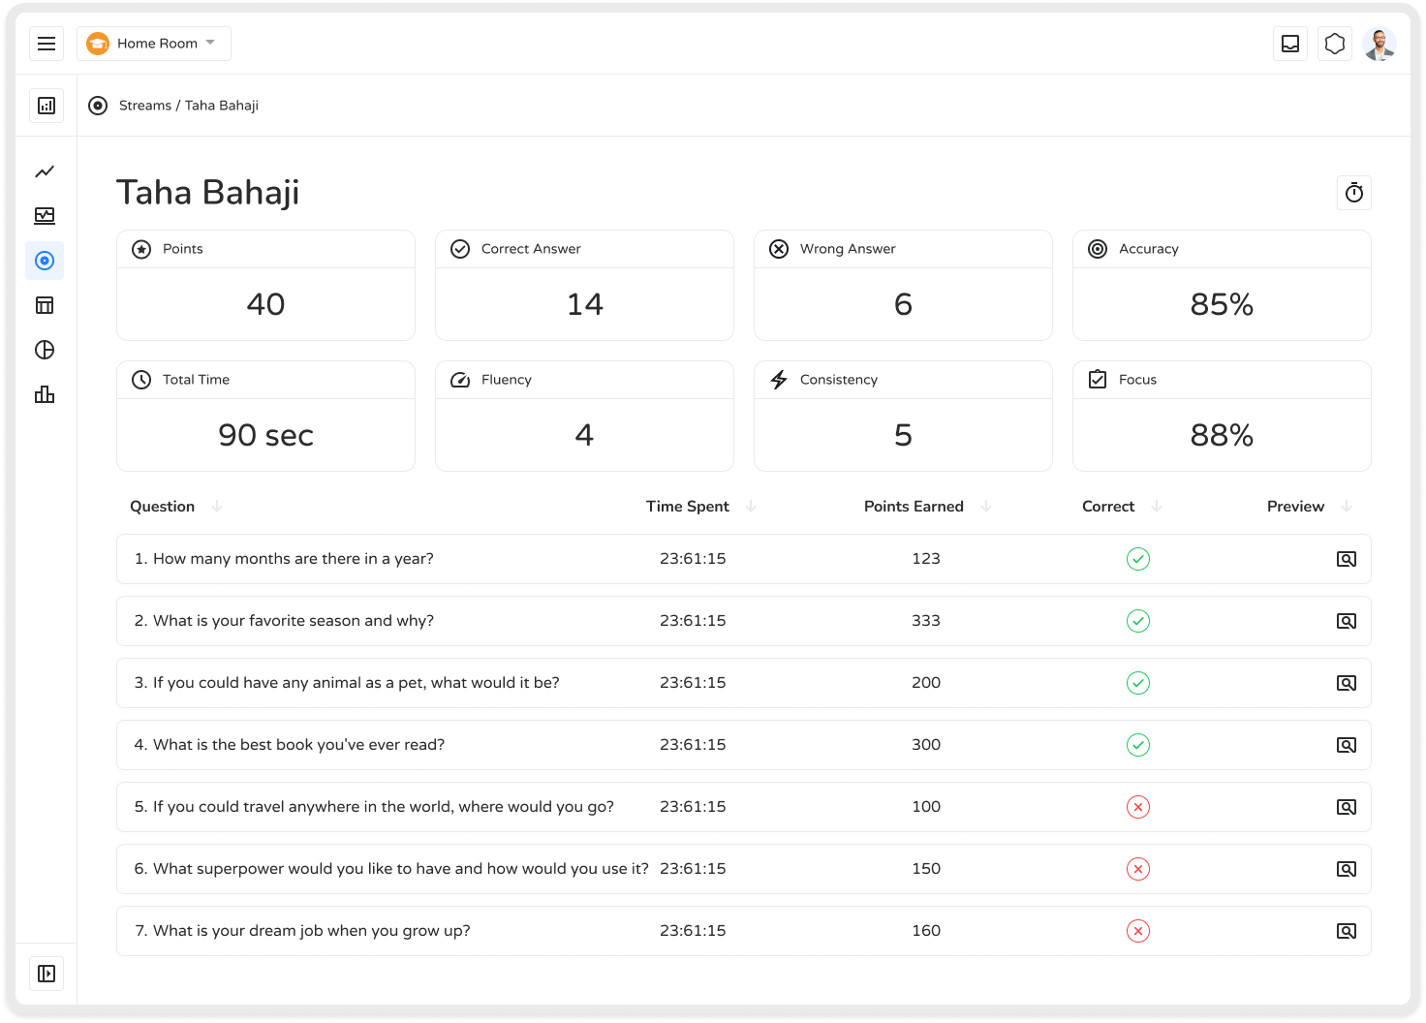1426x1023 pixels.
Task: Click the Streams icon in the breadcrumb
Action: 97,106
